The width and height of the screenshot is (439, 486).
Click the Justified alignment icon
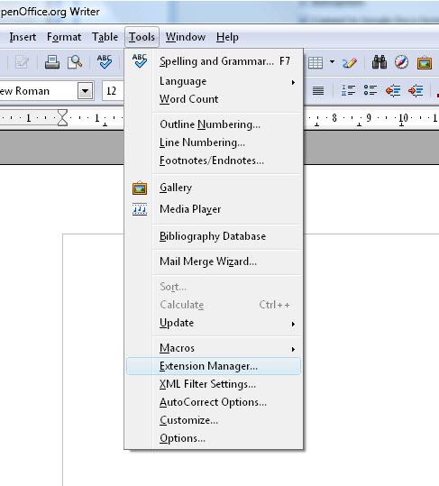coord(318,91)
